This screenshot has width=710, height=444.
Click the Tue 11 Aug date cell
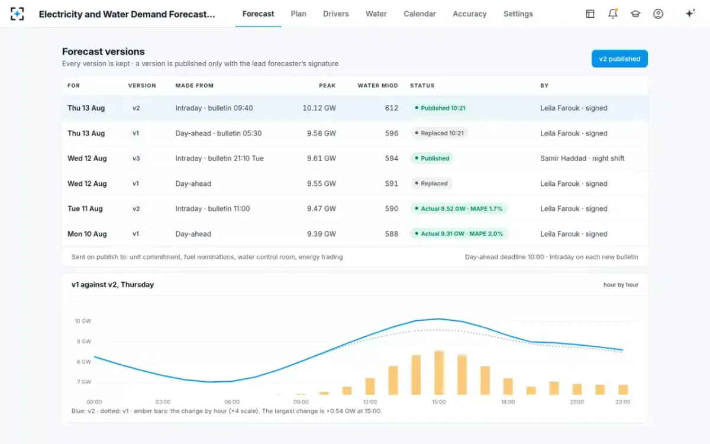point(85,209)
